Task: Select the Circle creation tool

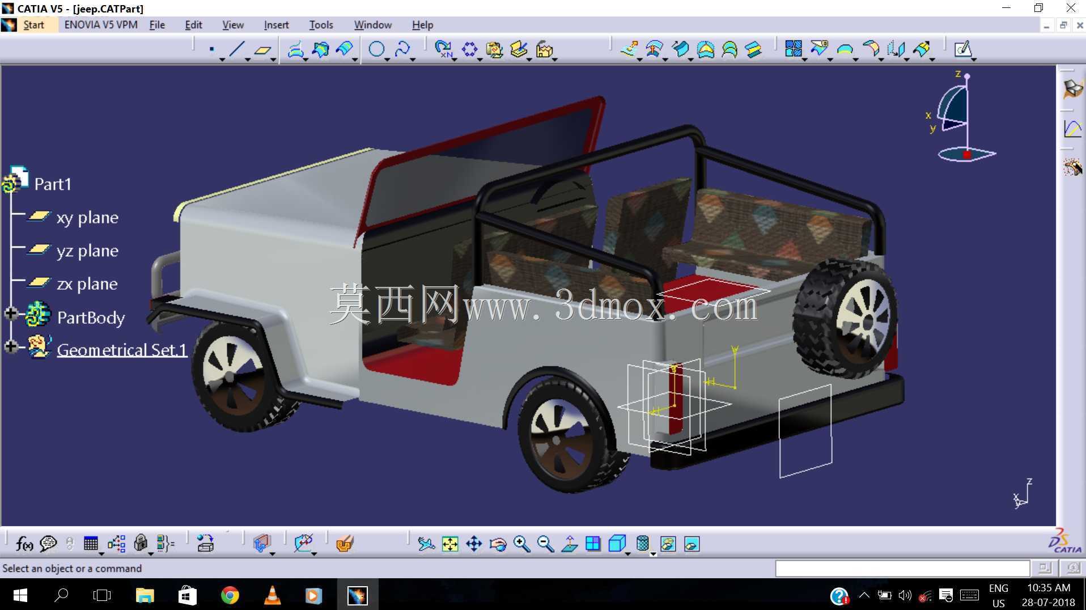Action: click(376, 49)
